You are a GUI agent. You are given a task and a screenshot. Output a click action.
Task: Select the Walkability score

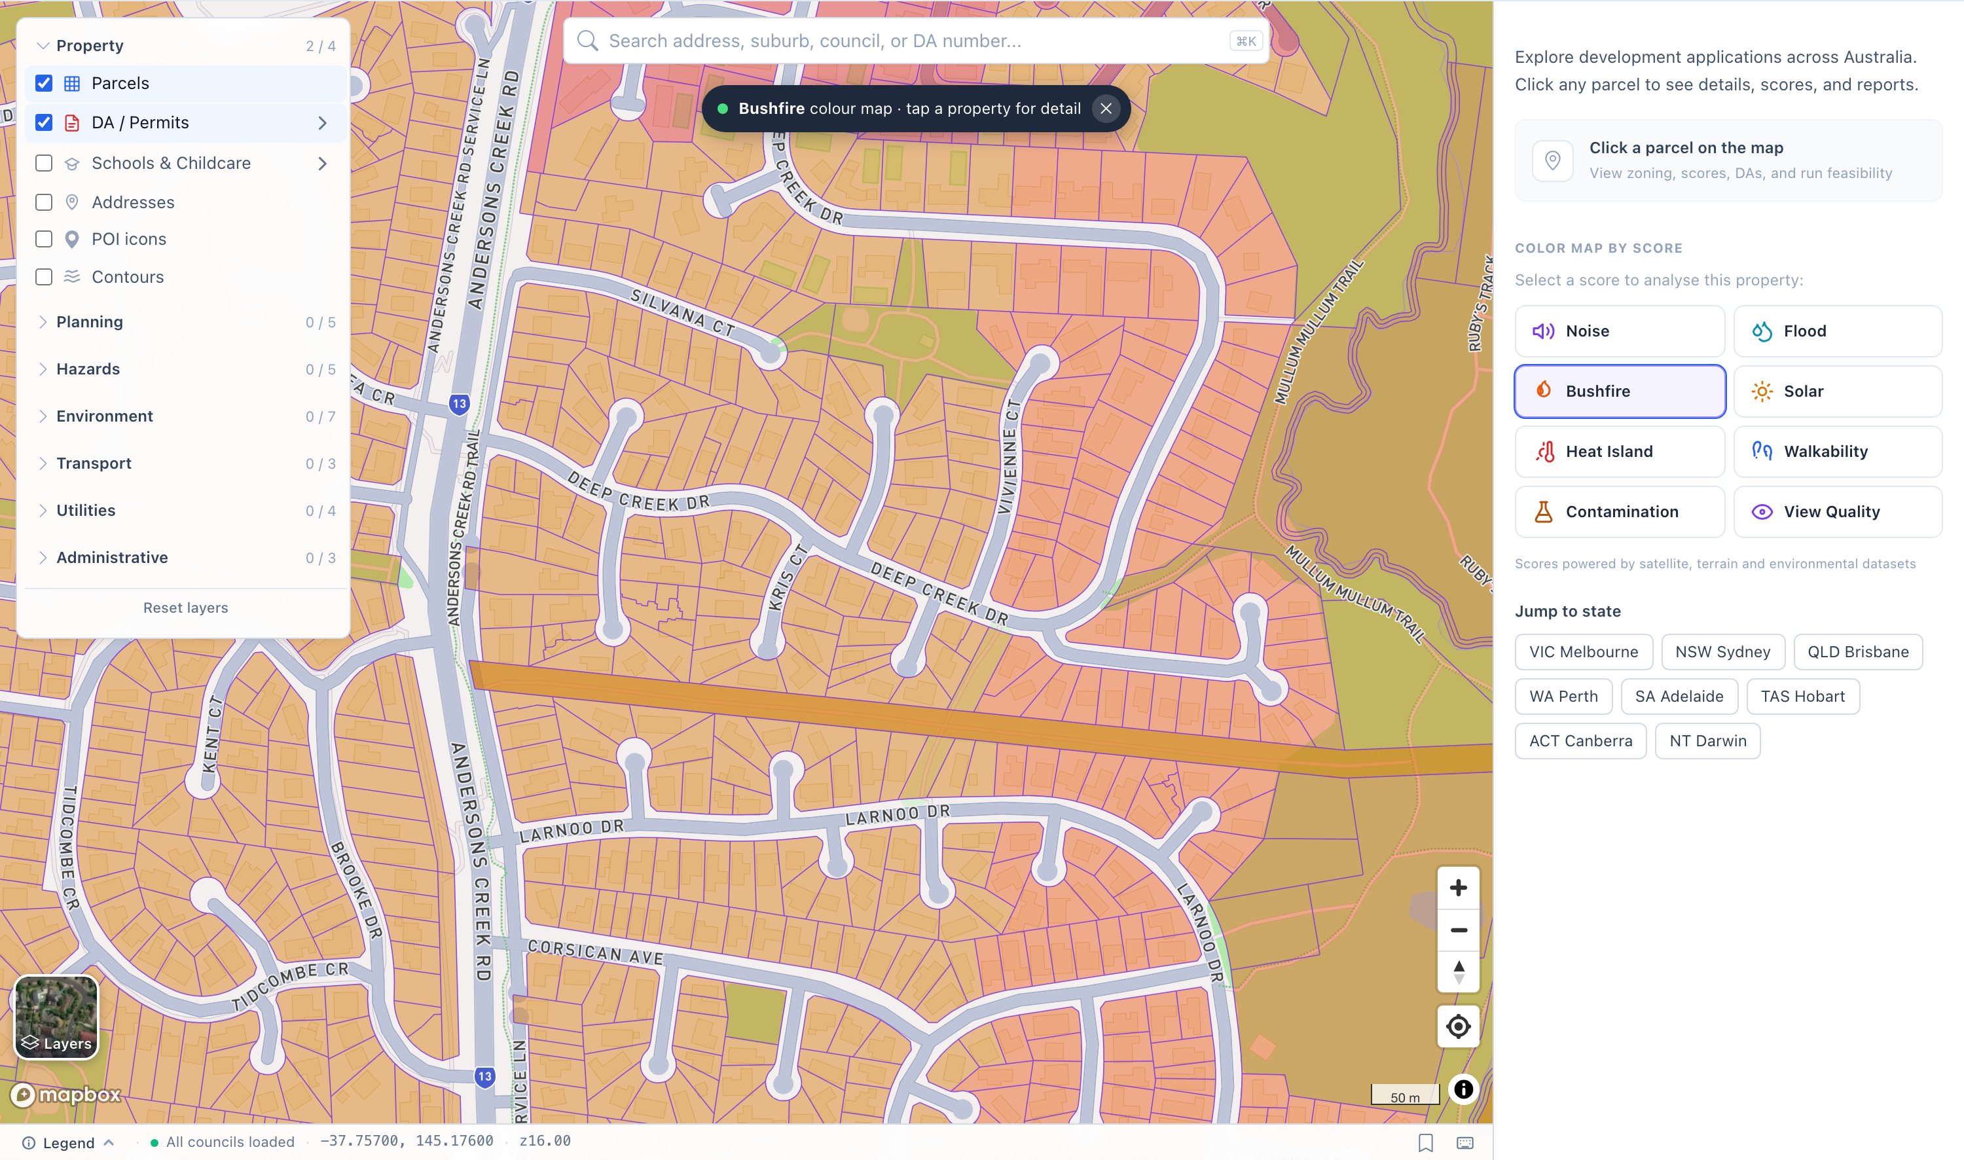[x=1838, y=452]
